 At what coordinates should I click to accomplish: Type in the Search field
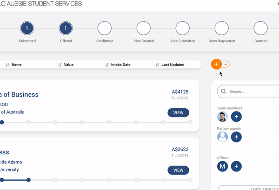[x=251, y=92]
